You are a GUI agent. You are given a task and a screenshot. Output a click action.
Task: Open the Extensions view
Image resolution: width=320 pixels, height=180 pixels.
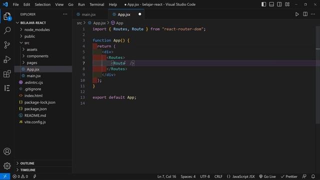(7, 73)
